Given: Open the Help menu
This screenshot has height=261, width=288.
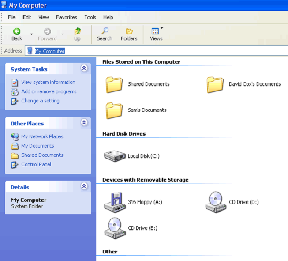Looking at the screenshot, I should point(108,17).
